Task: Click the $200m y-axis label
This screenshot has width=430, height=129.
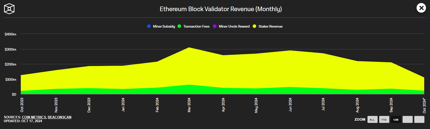Action: tap(10, 64)
